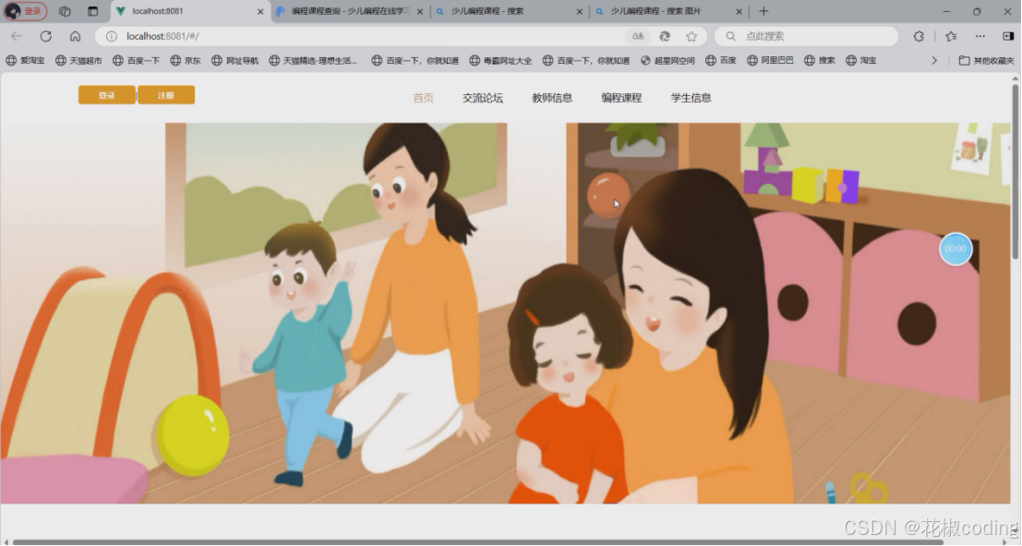1022x546 pixels.
Task: View site information for localhost:8081
Action: (x=110, y=35)
